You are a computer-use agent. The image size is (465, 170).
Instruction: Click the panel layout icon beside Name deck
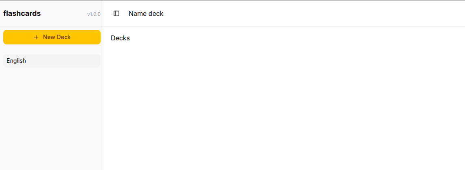click(x=116, y=13)
